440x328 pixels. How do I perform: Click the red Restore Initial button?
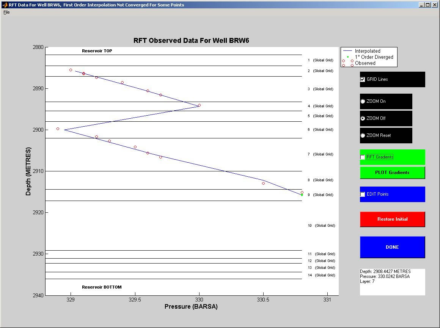pyautogui.click(x=392, y=219)
